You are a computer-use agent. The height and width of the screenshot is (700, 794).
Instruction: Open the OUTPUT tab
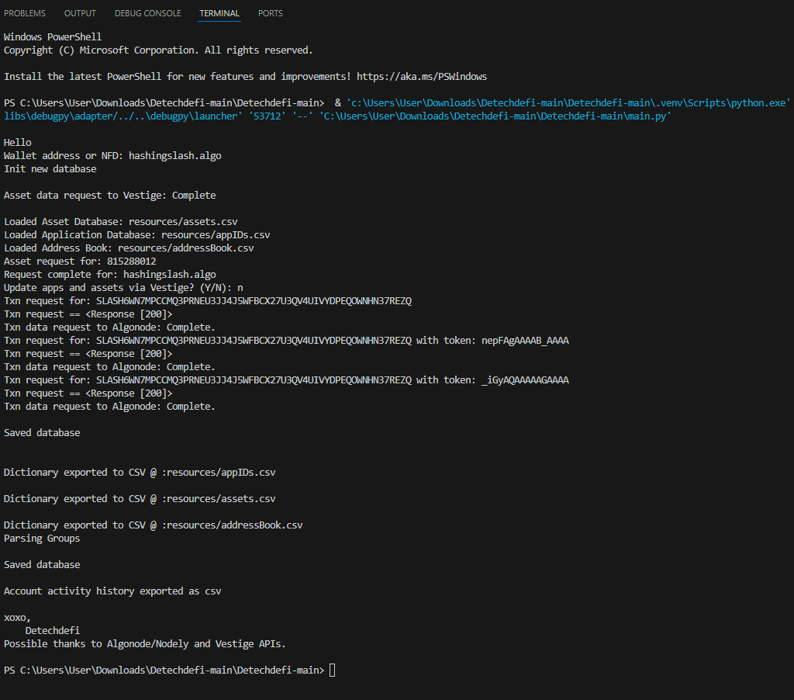click(x=81, y=13)
